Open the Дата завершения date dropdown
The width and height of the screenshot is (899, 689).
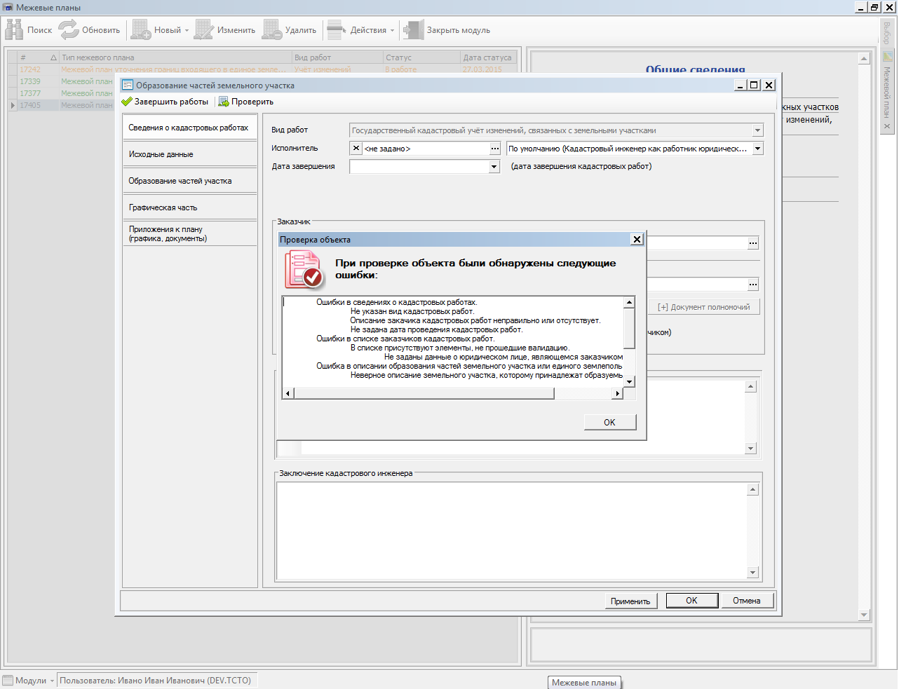tap(494, 167)
